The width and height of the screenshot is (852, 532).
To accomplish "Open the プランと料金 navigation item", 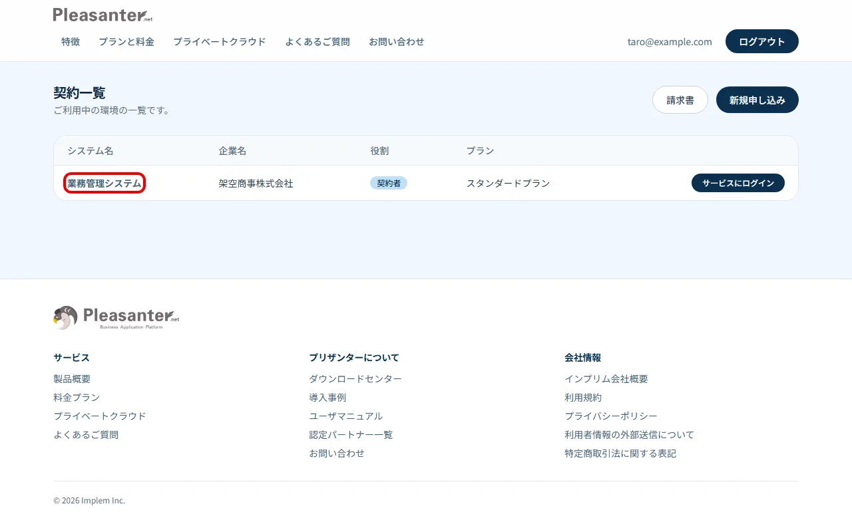I will click(126, 41).
